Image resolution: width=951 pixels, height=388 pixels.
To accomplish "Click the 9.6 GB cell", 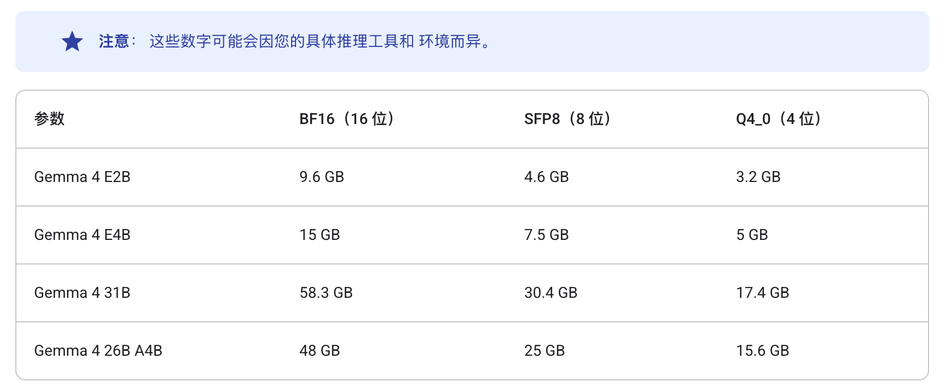I will [322, 177].
